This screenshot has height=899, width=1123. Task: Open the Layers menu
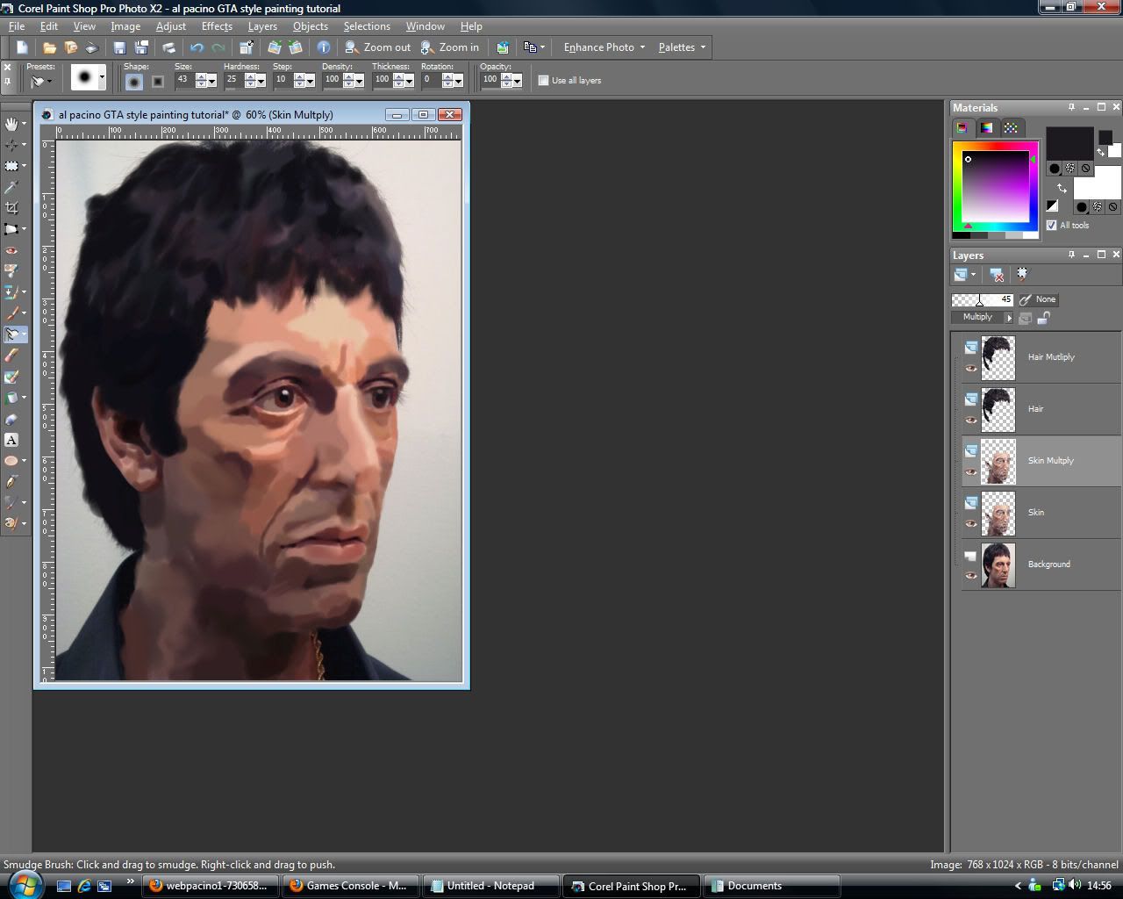point(262,26)
